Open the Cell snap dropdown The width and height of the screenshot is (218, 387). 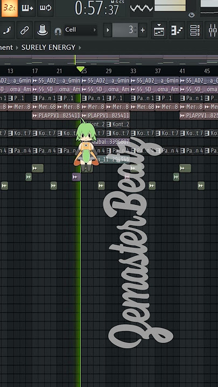[80, 30]
